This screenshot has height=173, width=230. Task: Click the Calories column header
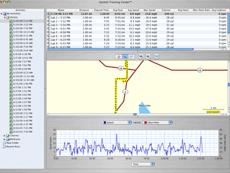point(166,10)
